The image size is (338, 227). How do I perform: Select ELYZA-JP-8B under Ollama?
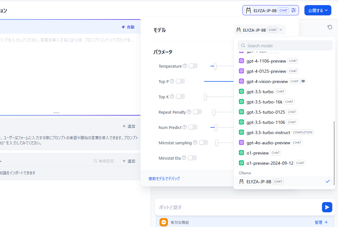[285, 181]
